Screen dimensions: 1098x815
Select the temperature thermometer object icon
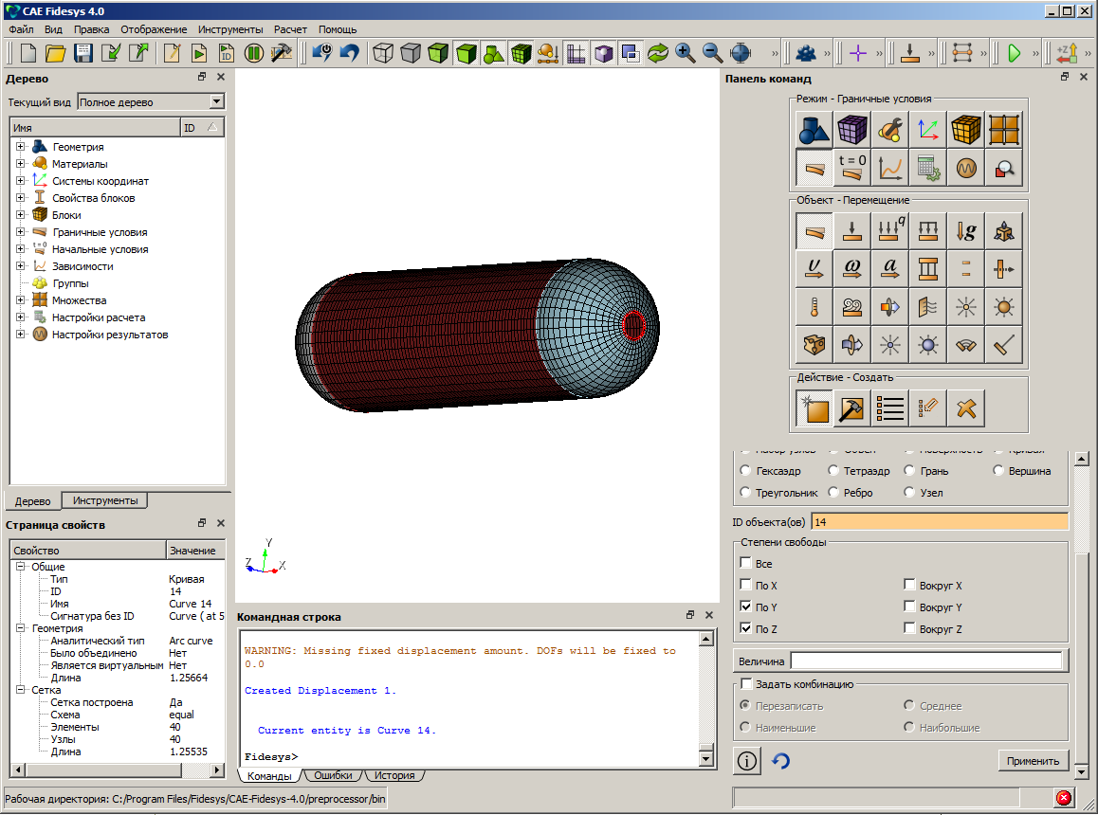814,307
